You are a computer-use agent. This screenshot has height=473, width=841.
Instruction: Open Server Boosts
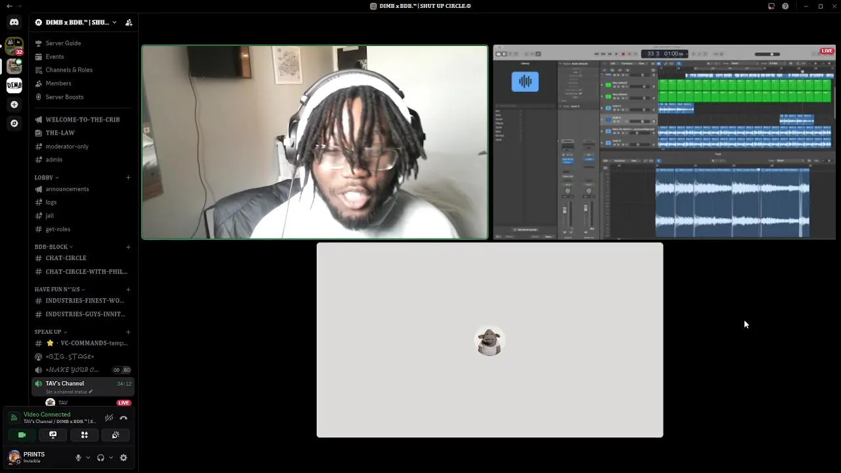click(83, 97)
